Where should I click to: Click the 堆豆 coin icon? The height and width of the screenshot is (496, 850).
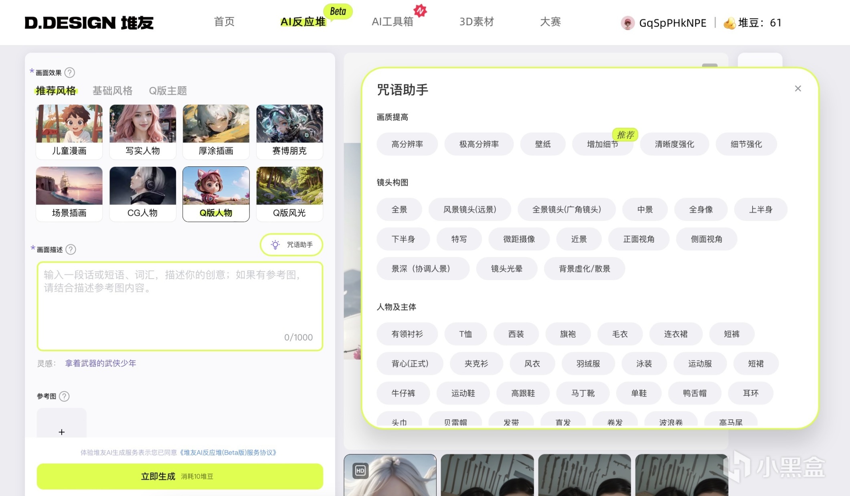click(729, 23)
